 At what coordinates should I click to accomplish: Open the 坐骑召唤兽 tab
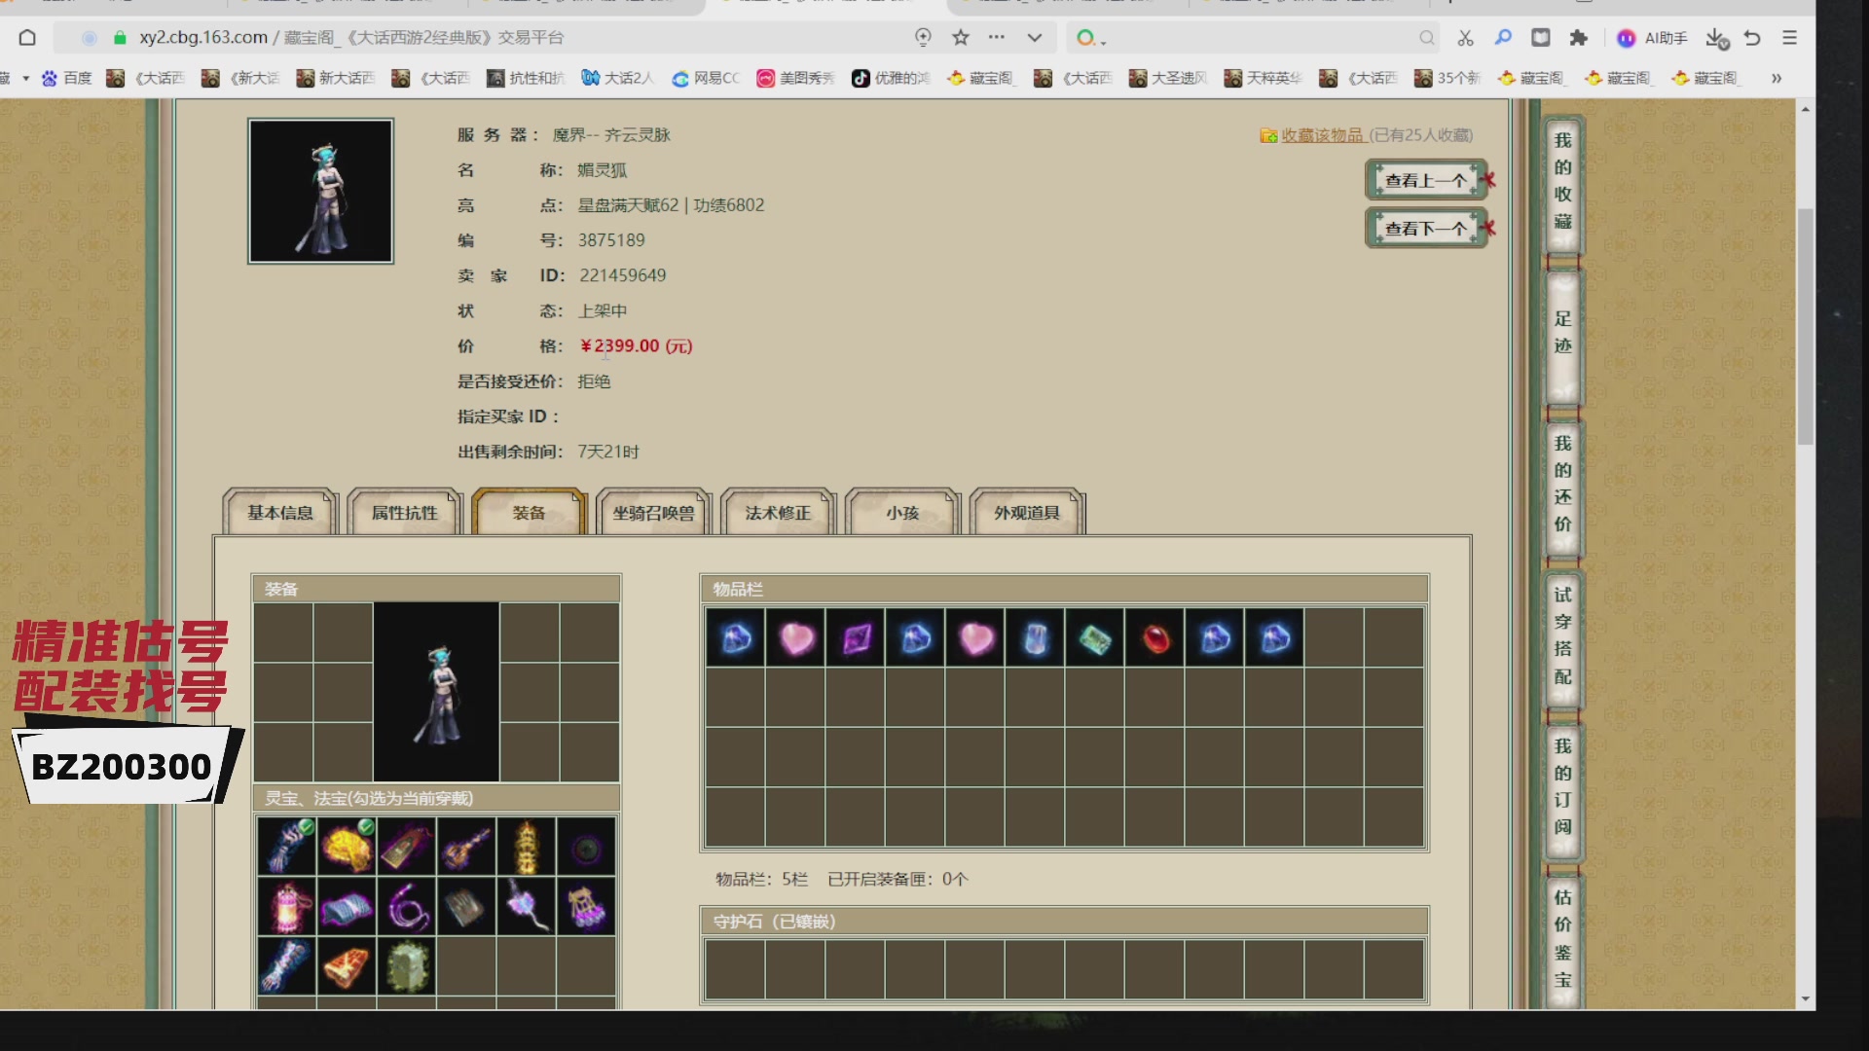(x=653, y=513)
